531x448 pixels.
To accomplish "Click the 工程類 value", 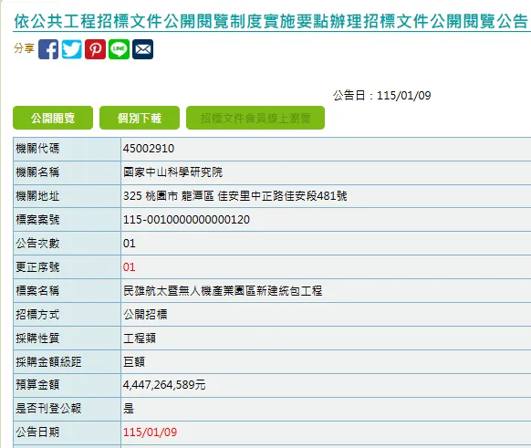I will point(140,339).
